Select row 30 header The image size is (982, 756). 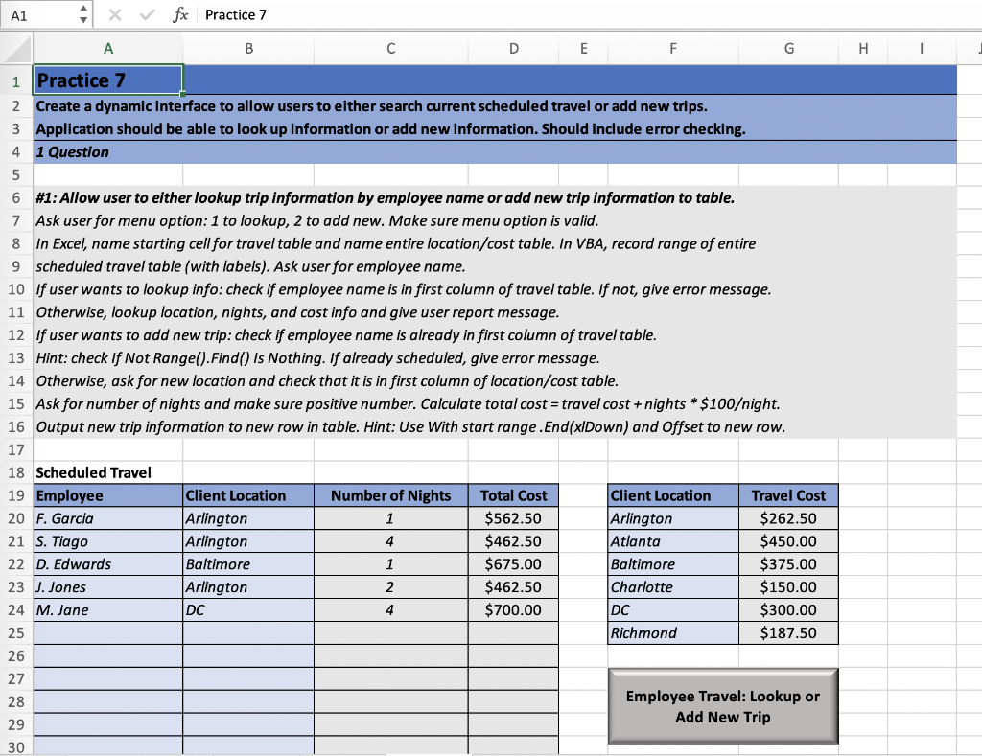16,747
